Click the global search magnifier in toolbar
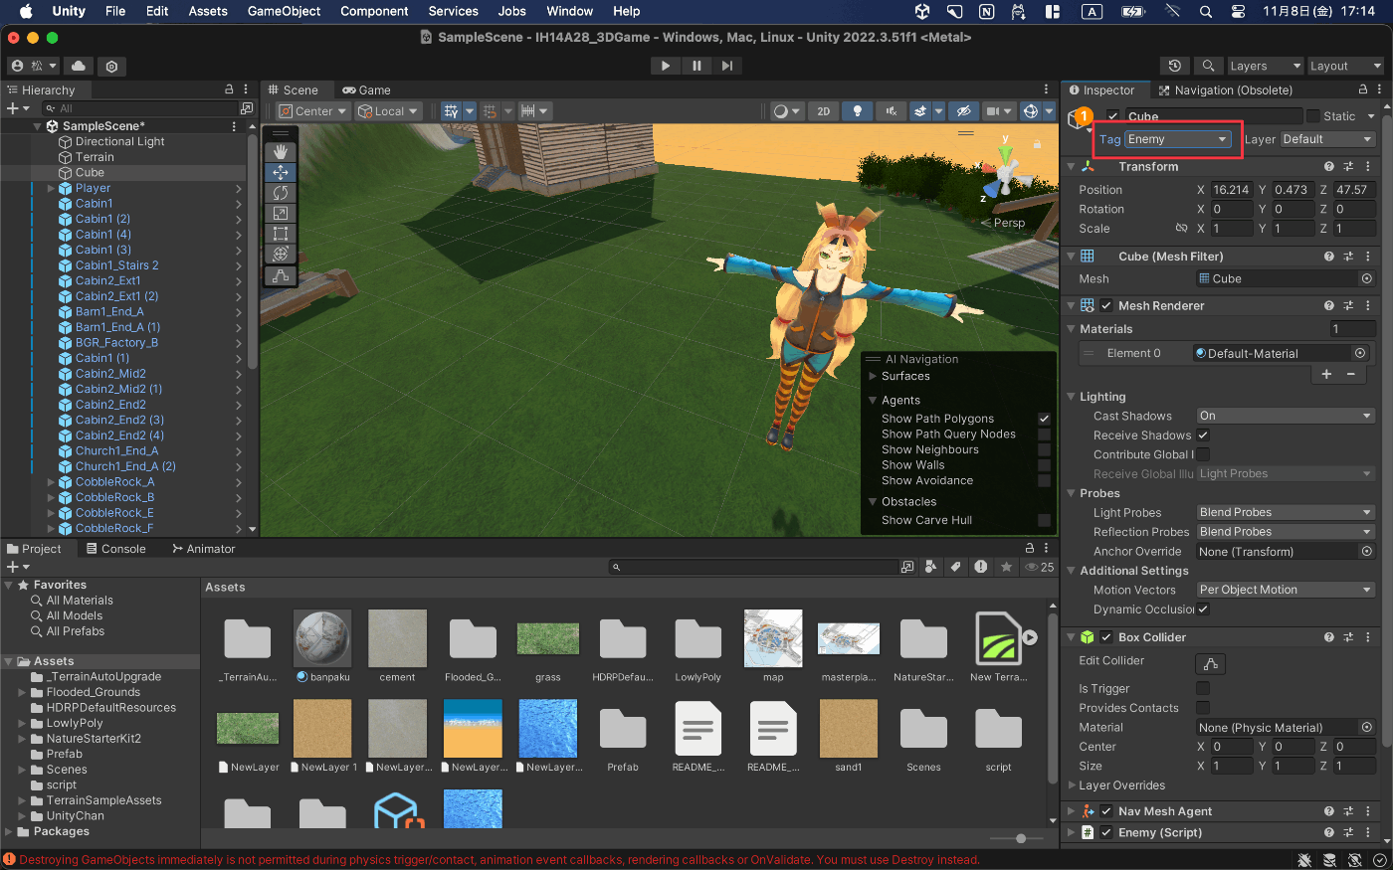 coord(1208,66)
